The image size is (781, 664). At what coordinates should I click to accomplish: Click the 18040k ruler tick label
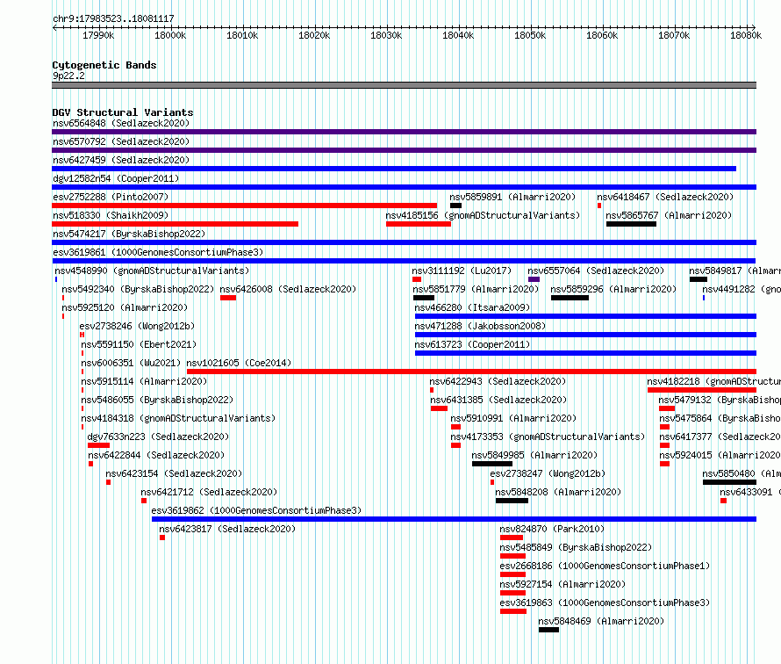(x=458, y=35)
